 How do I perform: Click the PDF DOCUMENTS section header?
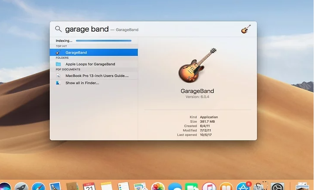pyautogui.click(x=68, y=69)
